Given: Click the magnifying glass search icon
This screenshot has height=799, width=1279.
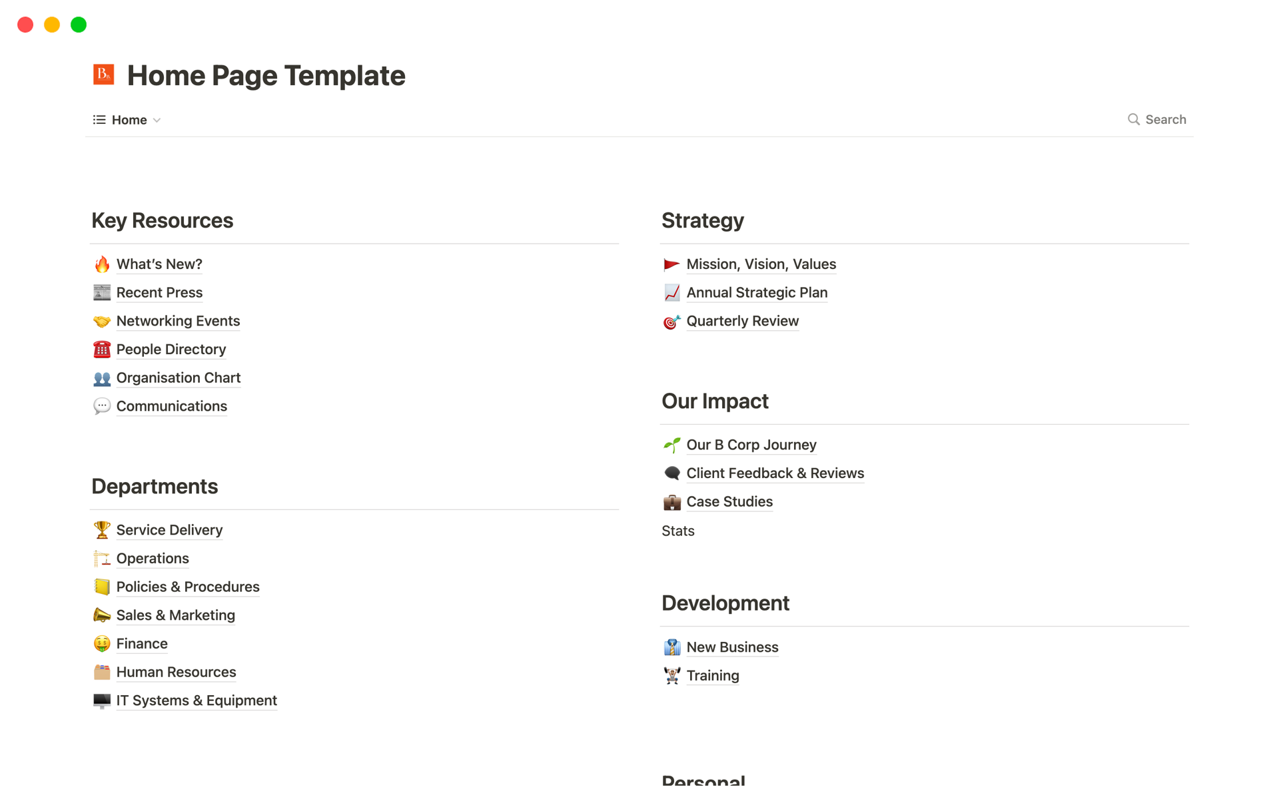Looking at the screenshot, I should 1133,119.
